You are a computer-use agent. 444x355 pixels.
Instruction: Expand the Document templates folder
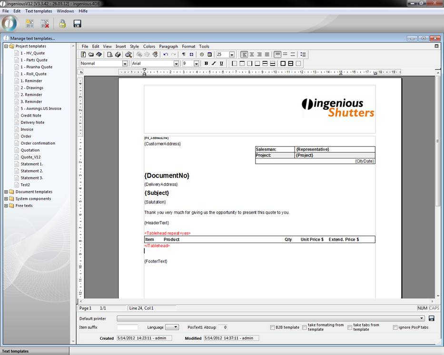(x=6, y=192)
